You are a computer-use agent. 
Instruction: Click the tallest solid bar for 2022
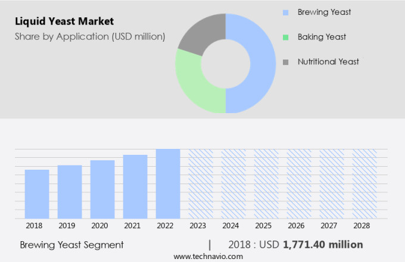168,183
